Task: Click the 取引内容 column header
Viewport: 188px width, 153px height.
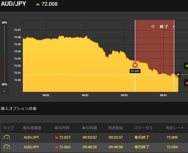Action: coord(62,128)
